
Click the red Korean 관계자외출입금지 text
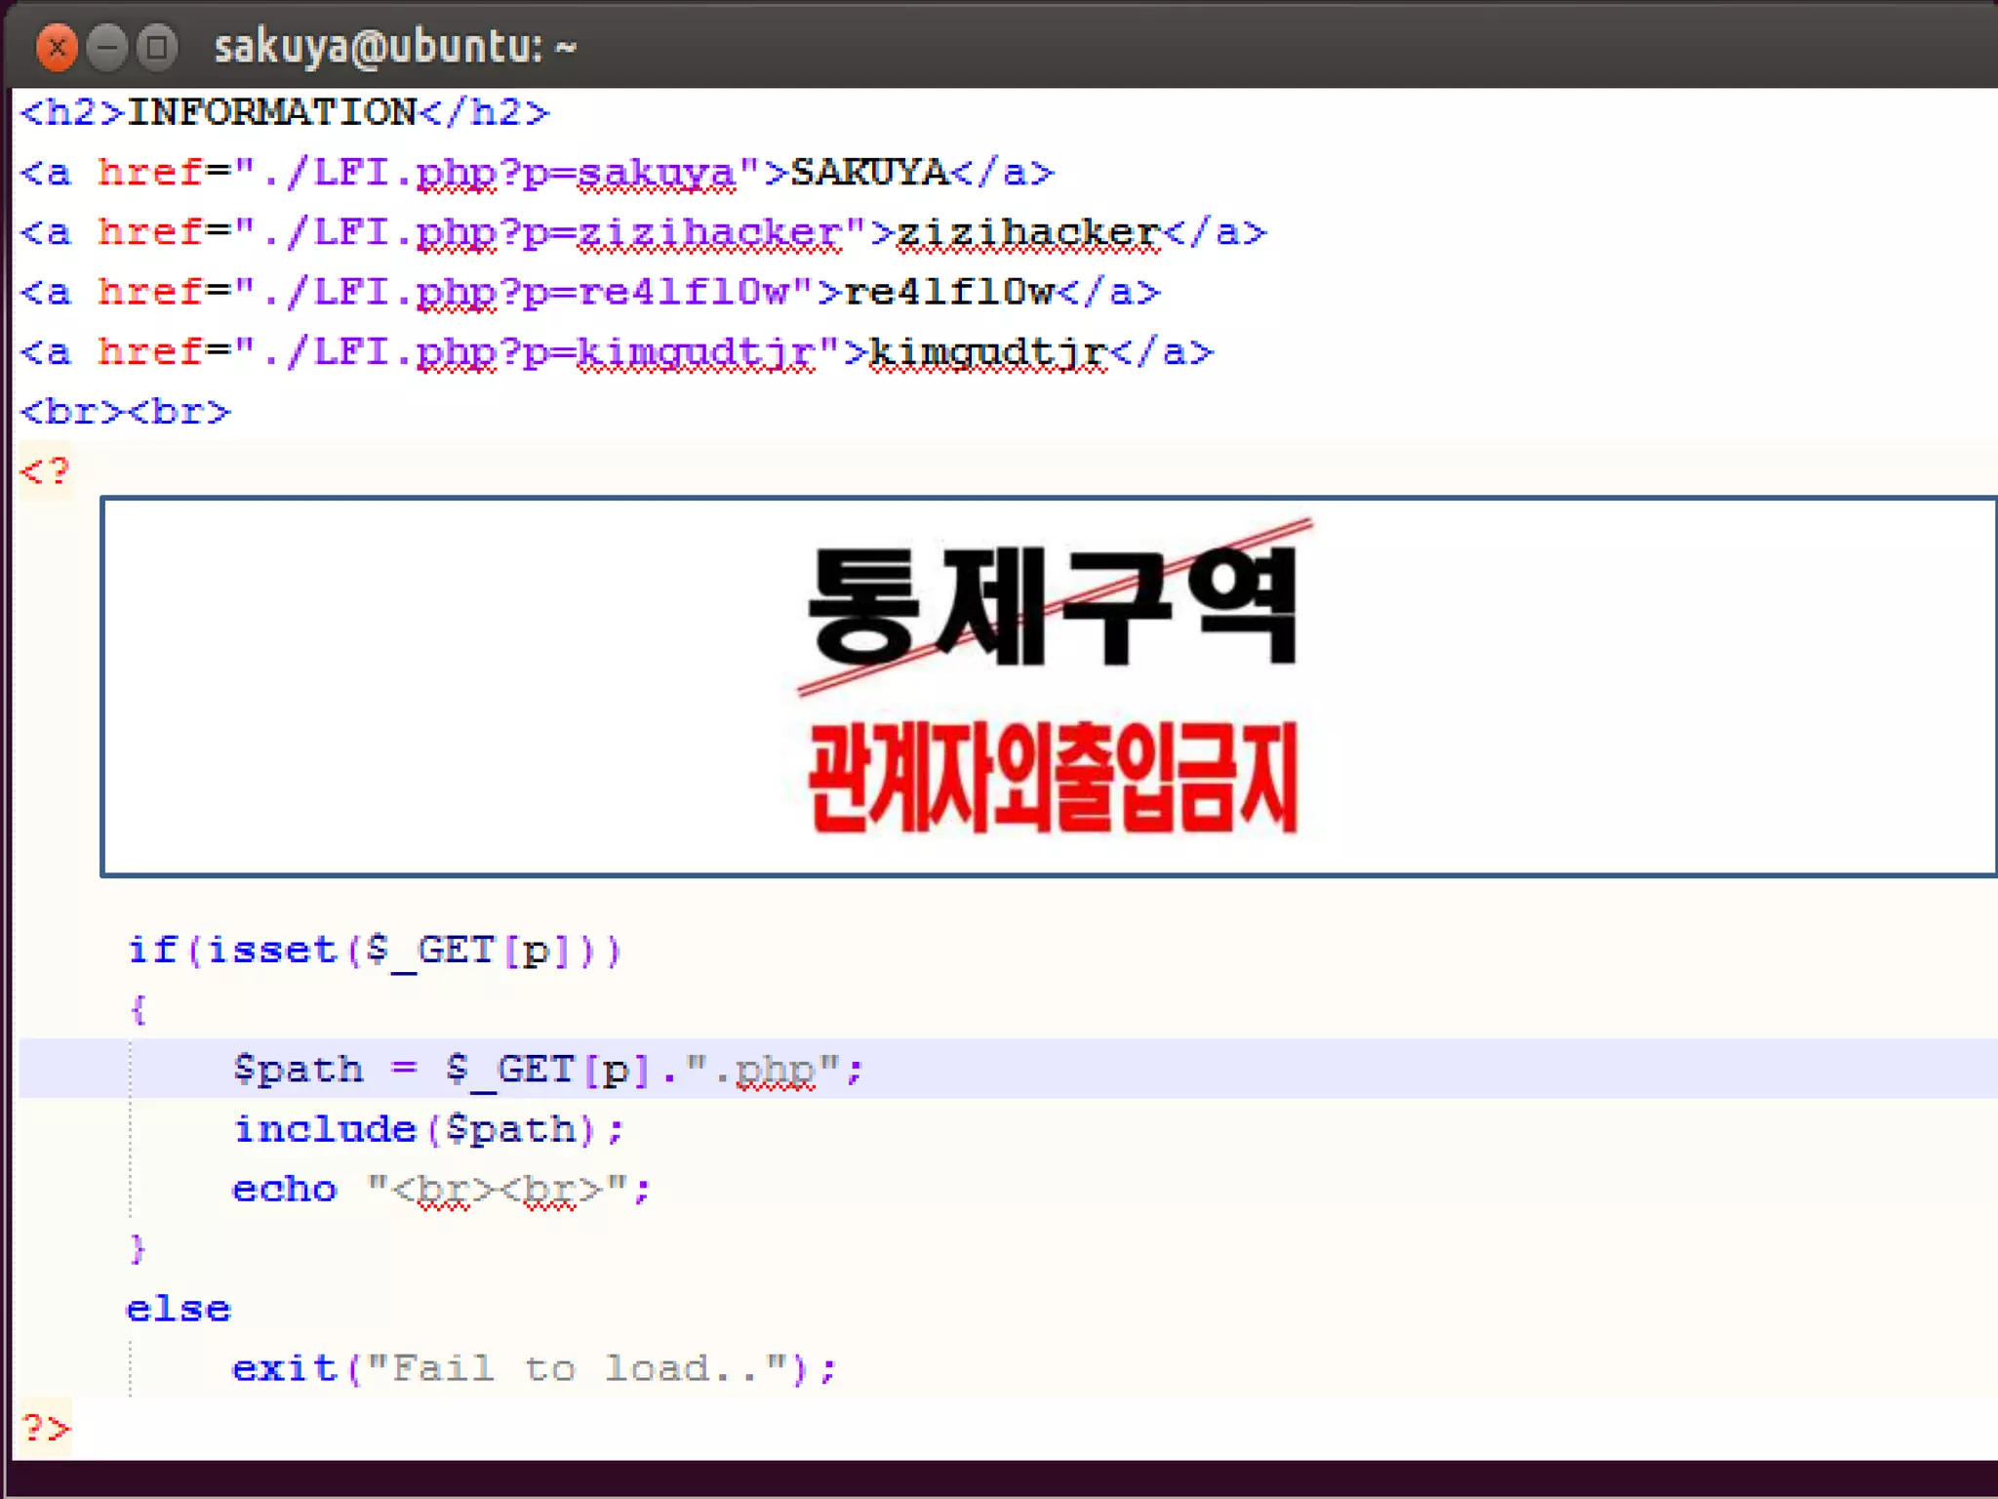1052,777
